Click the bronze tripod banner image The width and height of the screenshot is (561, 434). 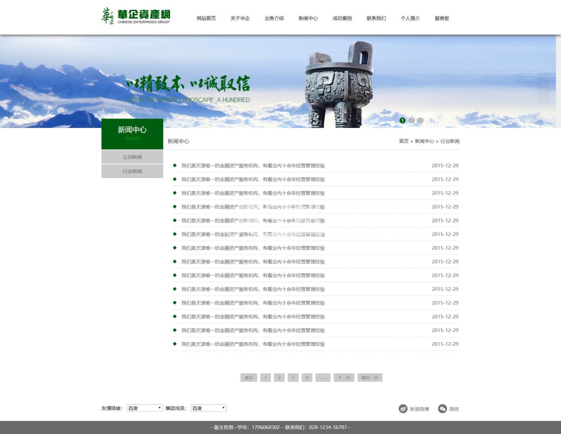(338, 84)
